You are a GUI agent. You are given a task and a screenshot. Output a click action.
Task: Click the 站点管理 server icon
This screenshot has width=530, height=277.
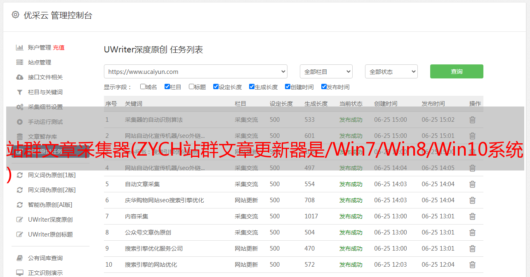pos(19,62)
